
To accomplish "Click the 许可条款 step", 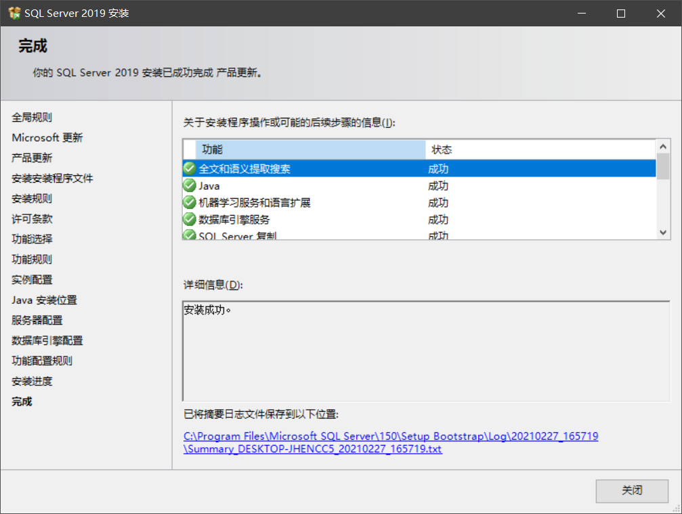I will pos(32,219).
